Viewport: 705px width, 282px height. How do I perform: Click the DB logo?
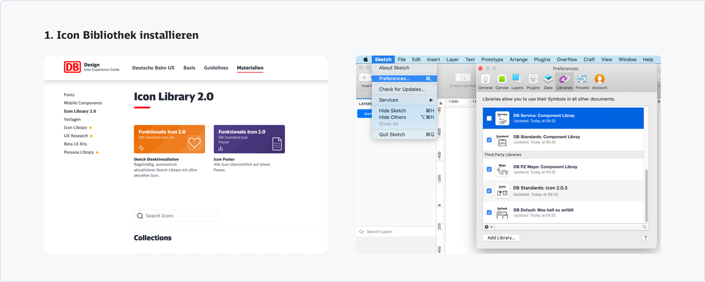coord(72,67)
